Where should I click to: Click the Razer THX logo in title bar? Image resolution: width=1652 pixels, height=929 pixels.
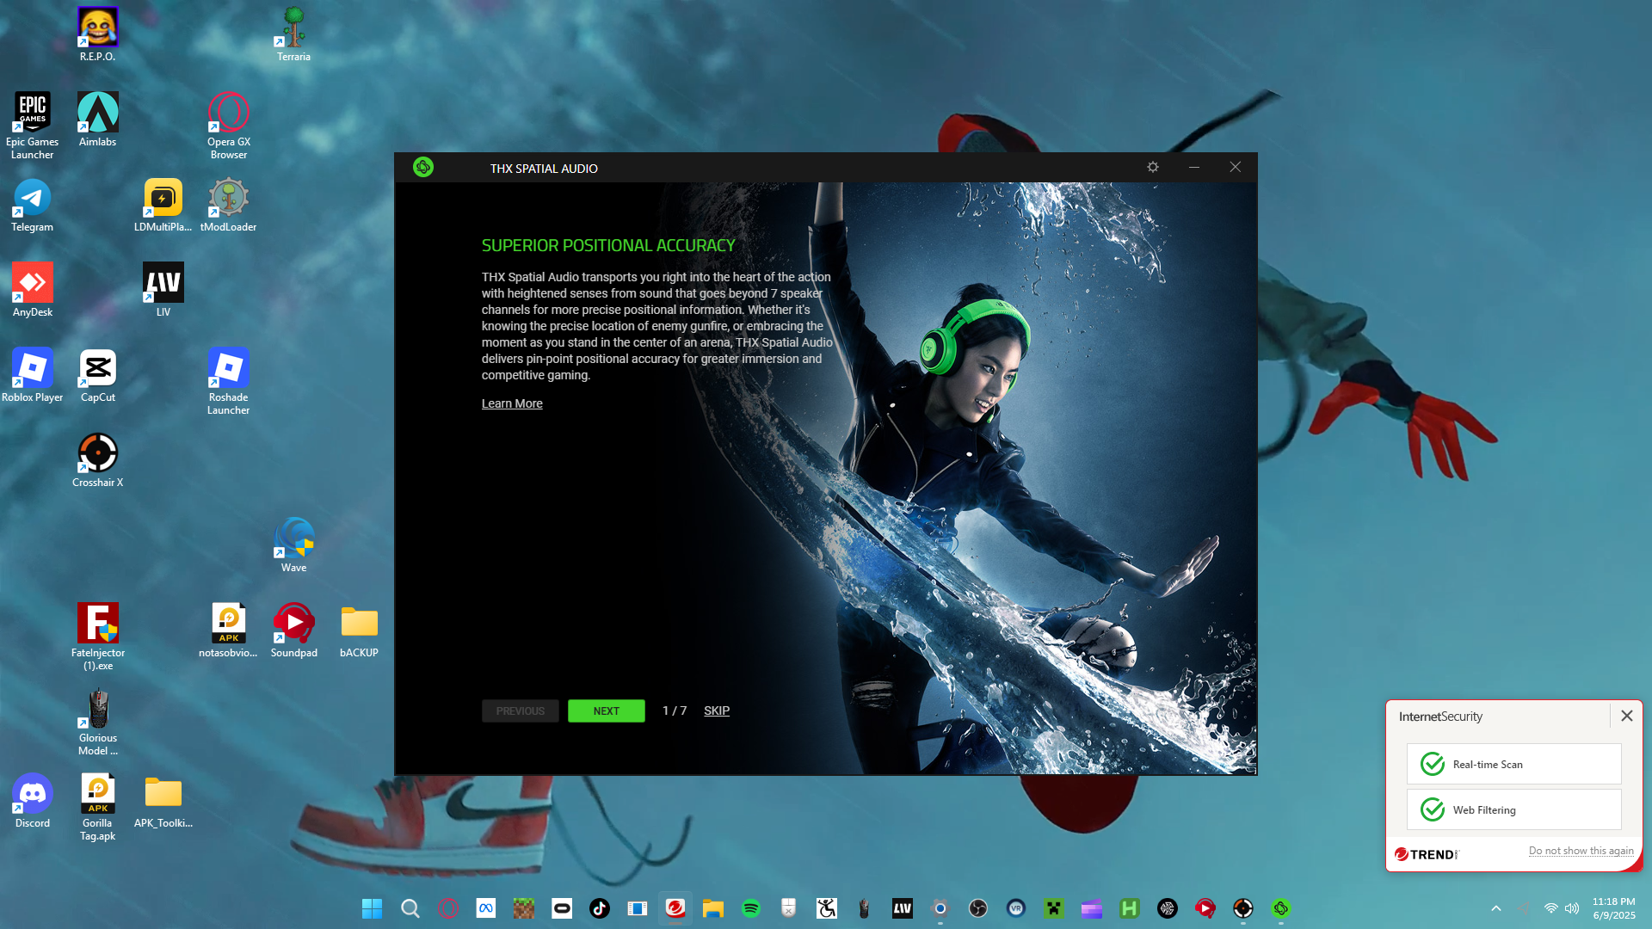pos(423,167)
